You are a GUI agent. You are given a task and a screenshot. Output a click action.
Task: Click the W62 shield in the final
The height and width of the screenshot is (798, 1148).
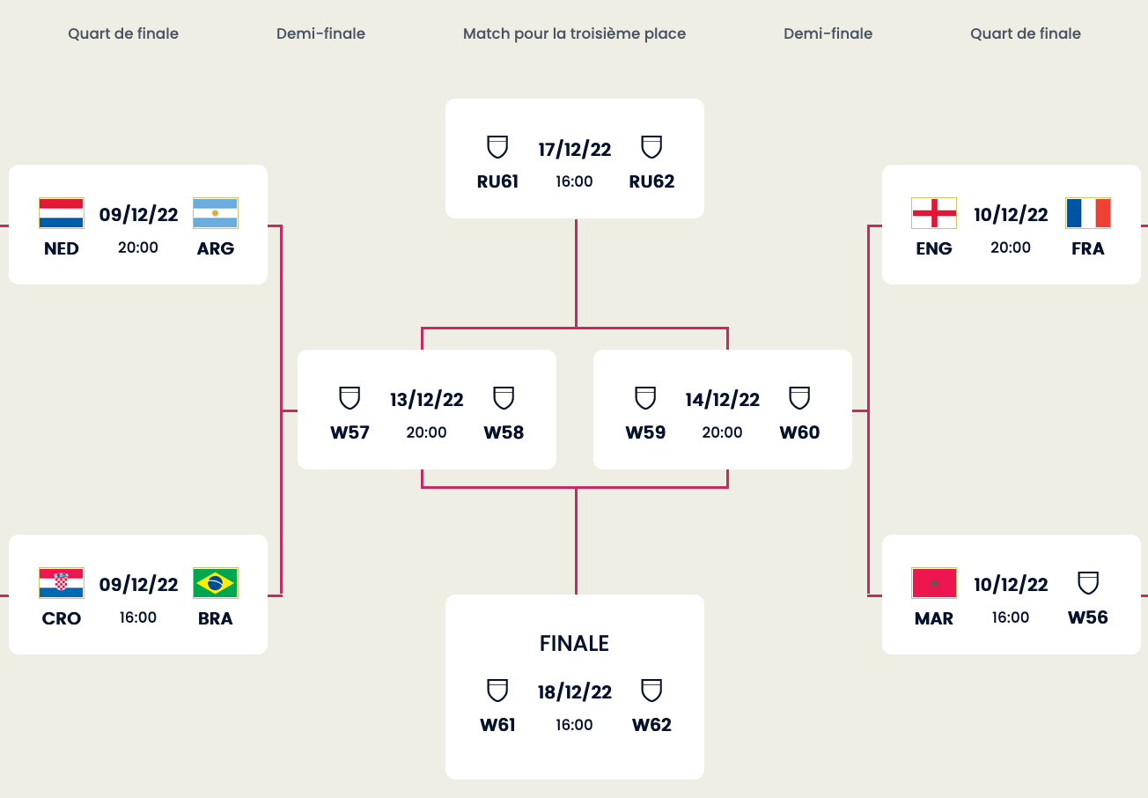coord(651,691)
